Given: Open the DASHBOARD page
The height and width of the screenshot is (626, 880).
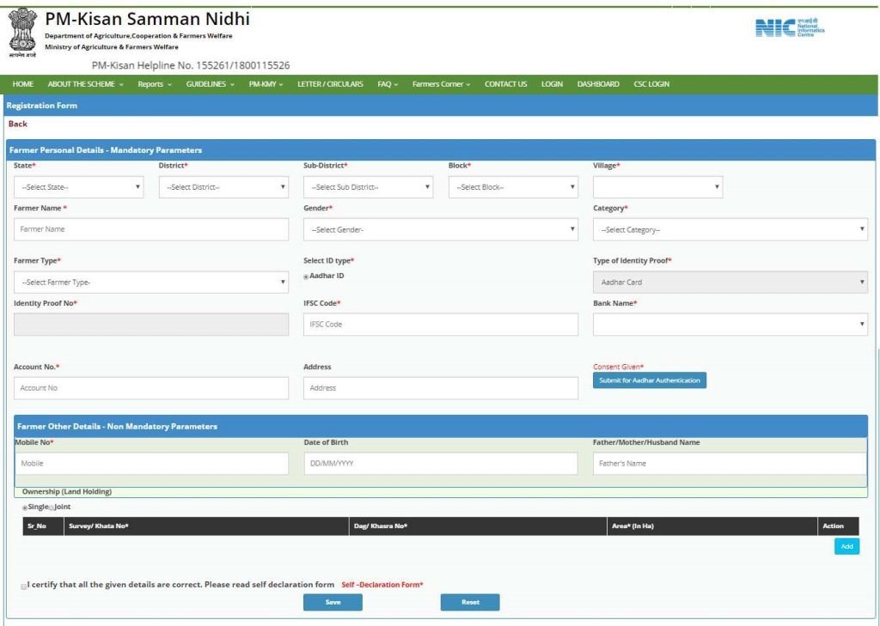Looking at the screenshot, I should click(x=598, y=84).
